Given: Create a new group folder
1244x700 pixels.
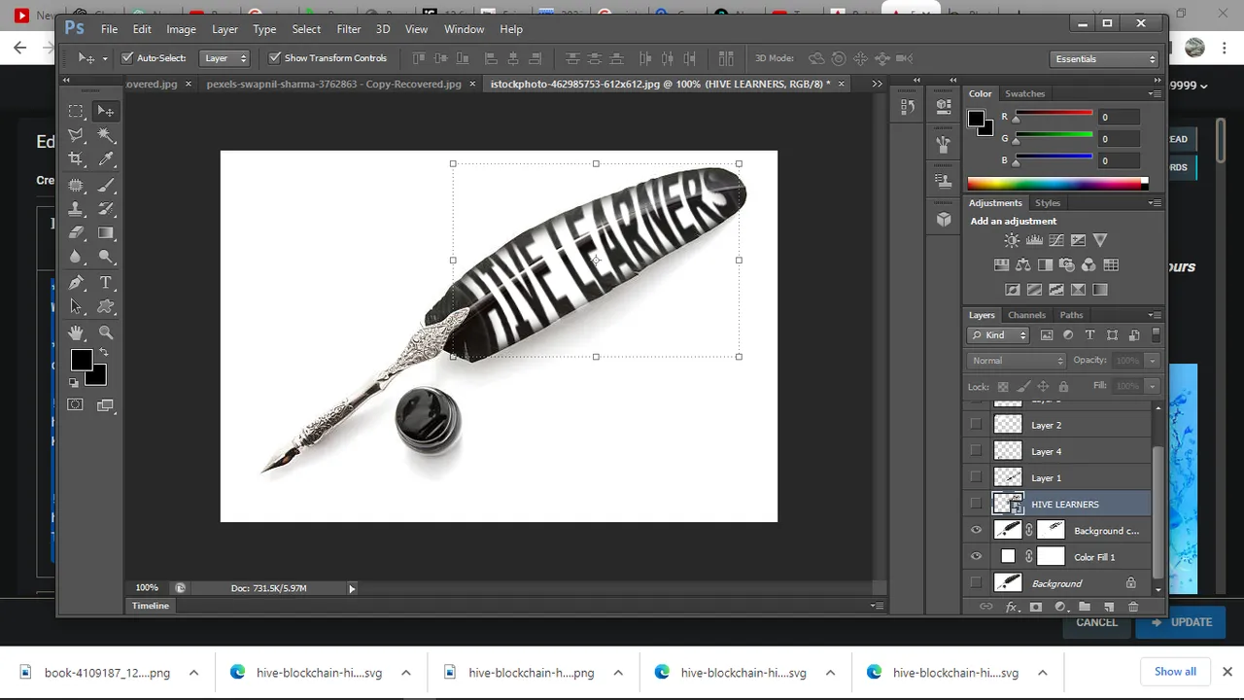Looking at the screenshot, I should point(1085,607).
